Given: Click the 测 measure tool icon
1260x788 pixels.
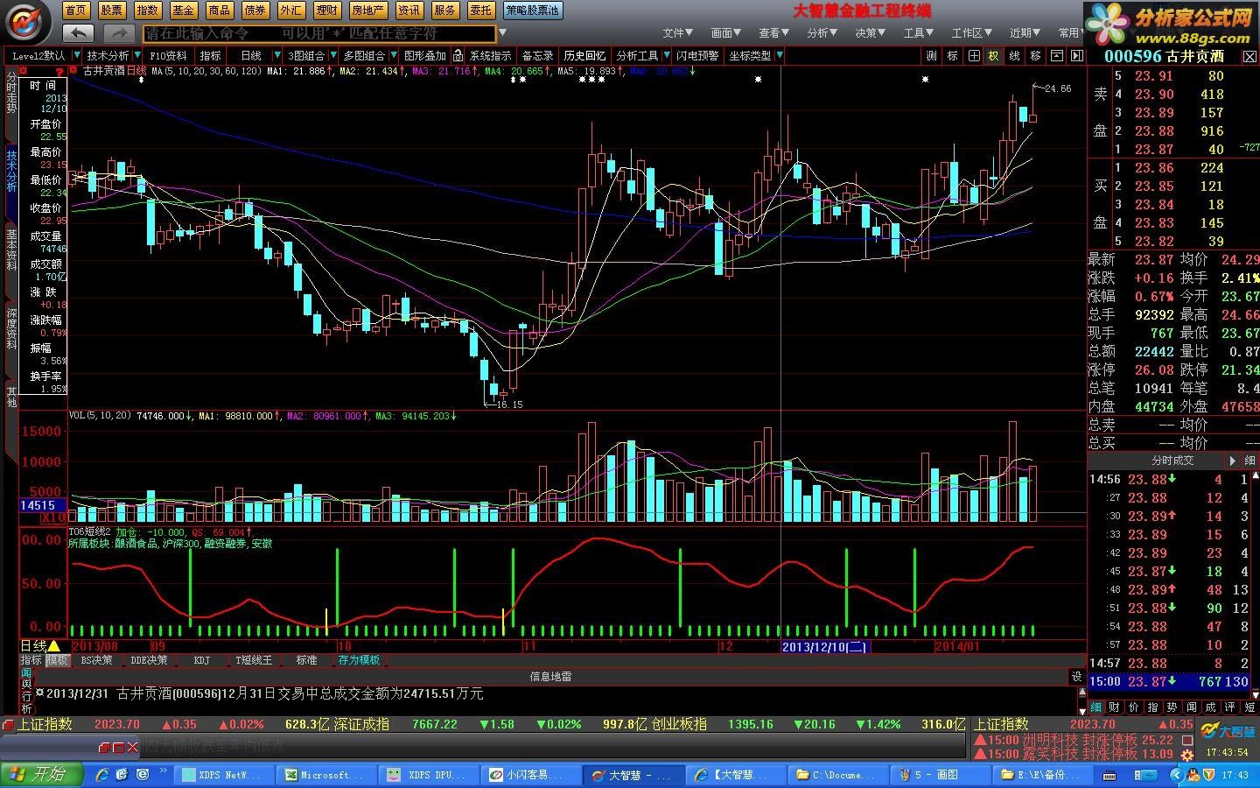Looking at the screenshot, I should pyautogui.click(x=931, y=55).
